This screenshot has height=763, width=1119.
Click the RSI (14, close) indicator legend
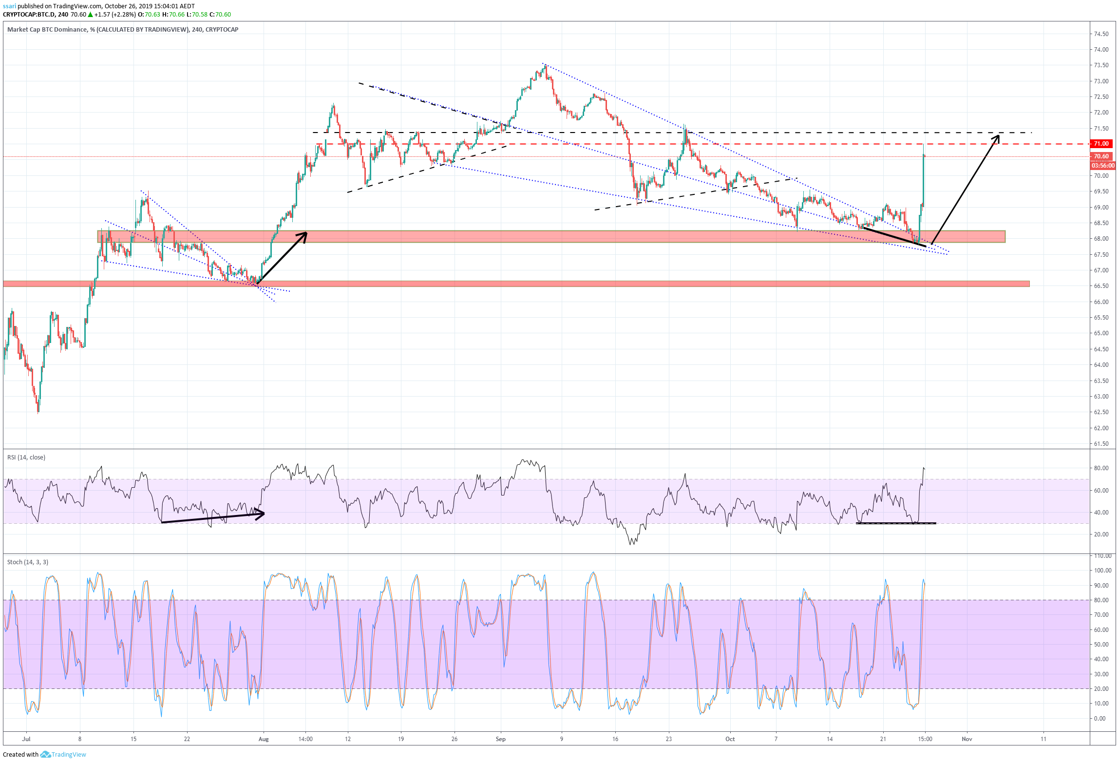(x=26, y=457)
